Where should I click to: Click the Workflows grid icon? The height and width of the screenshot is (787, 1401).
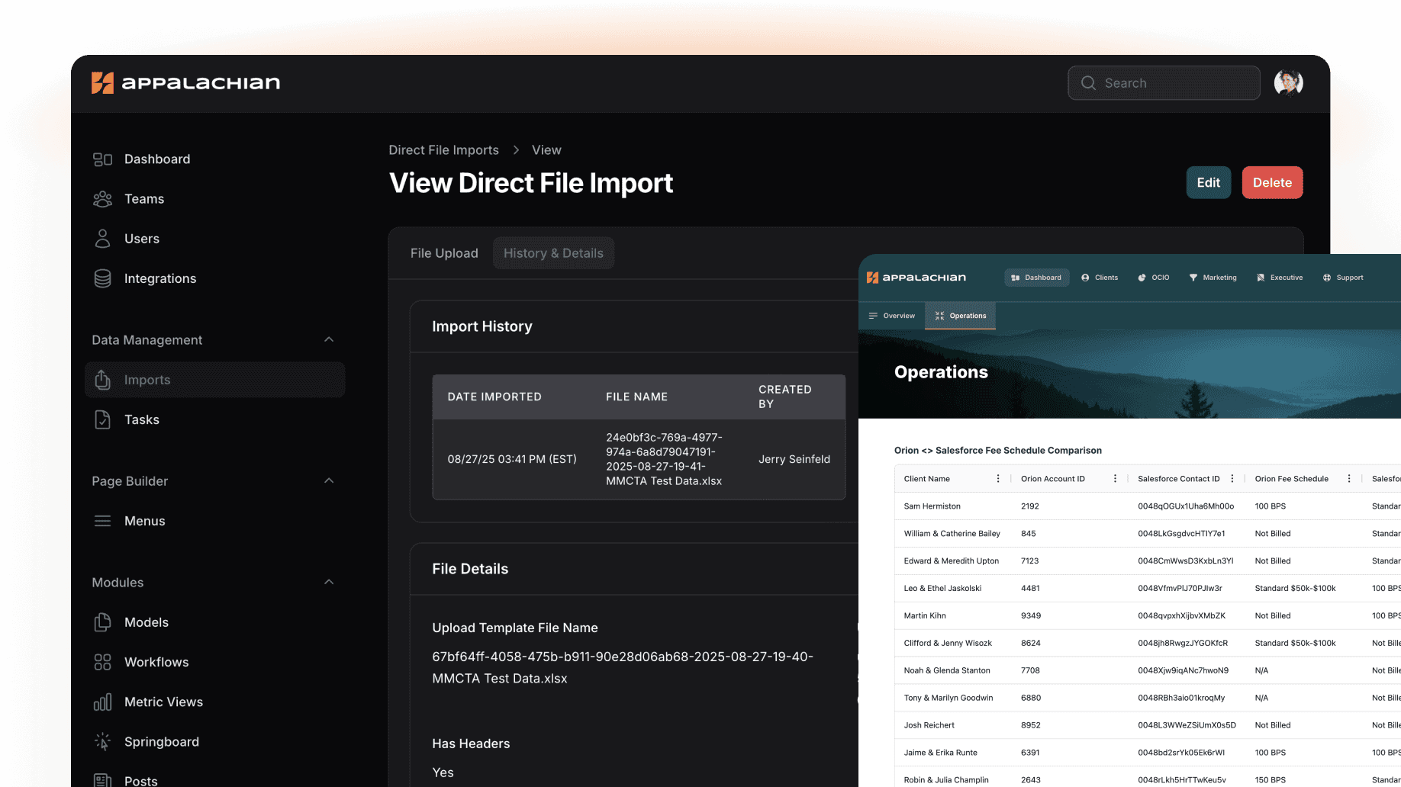(x=102, y=662)
